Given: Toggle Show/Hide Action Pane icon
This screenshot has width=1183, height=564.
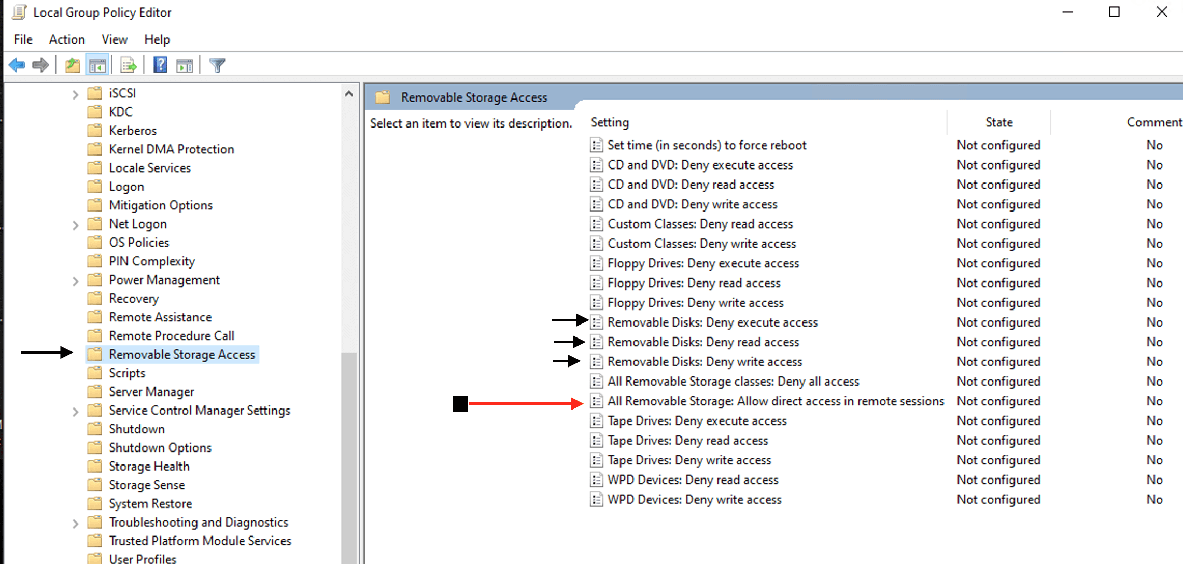Looking at the screenshot, I should 185,65.
